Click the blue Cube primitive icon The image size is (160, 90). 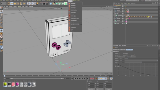pos(51,4)
